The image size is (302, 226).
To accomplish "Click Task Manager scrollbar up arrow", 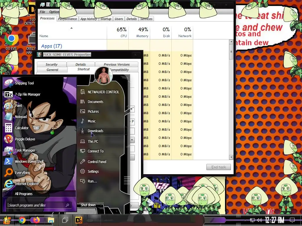I will click(x=231, y=42).
